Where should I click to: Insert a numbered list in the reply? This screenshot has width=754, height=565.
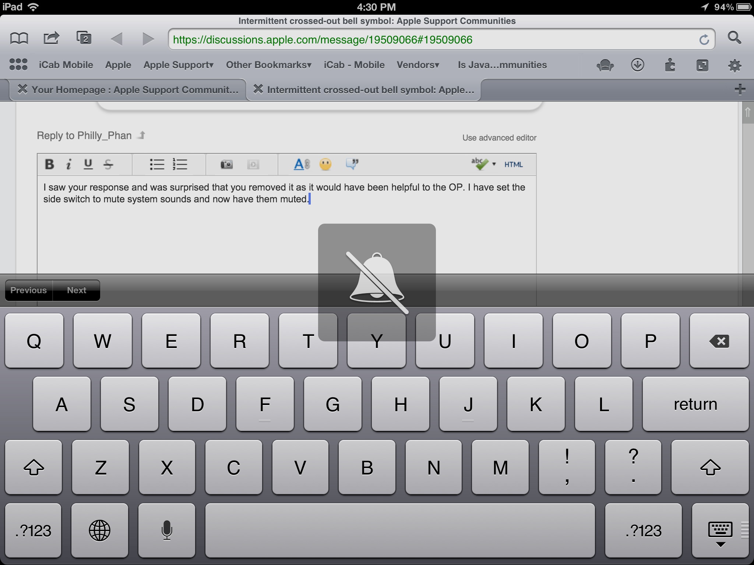[x=180, y=164]
